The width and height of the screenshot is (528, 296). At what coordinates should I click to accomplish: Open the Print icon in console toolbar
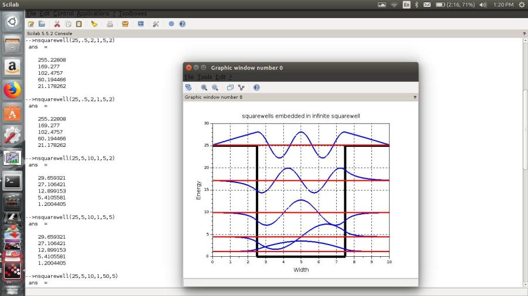(x=110, y=24)
